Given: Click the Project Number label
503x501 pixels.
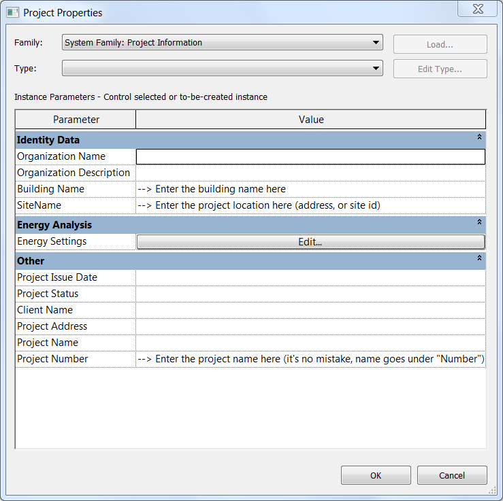Looking at the screenshot, I should (52, 359).
